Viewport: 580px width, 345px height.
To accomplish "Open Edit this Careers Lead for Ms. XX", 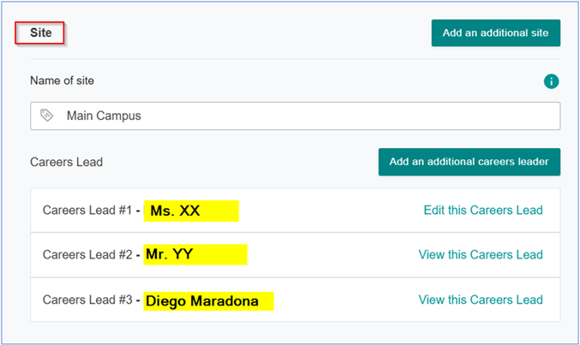I will click(x=483, y=210).
